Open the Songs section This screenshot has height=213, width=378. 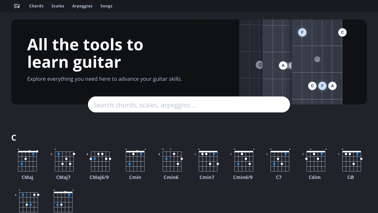pyautogui.click(x=106, y=6)
